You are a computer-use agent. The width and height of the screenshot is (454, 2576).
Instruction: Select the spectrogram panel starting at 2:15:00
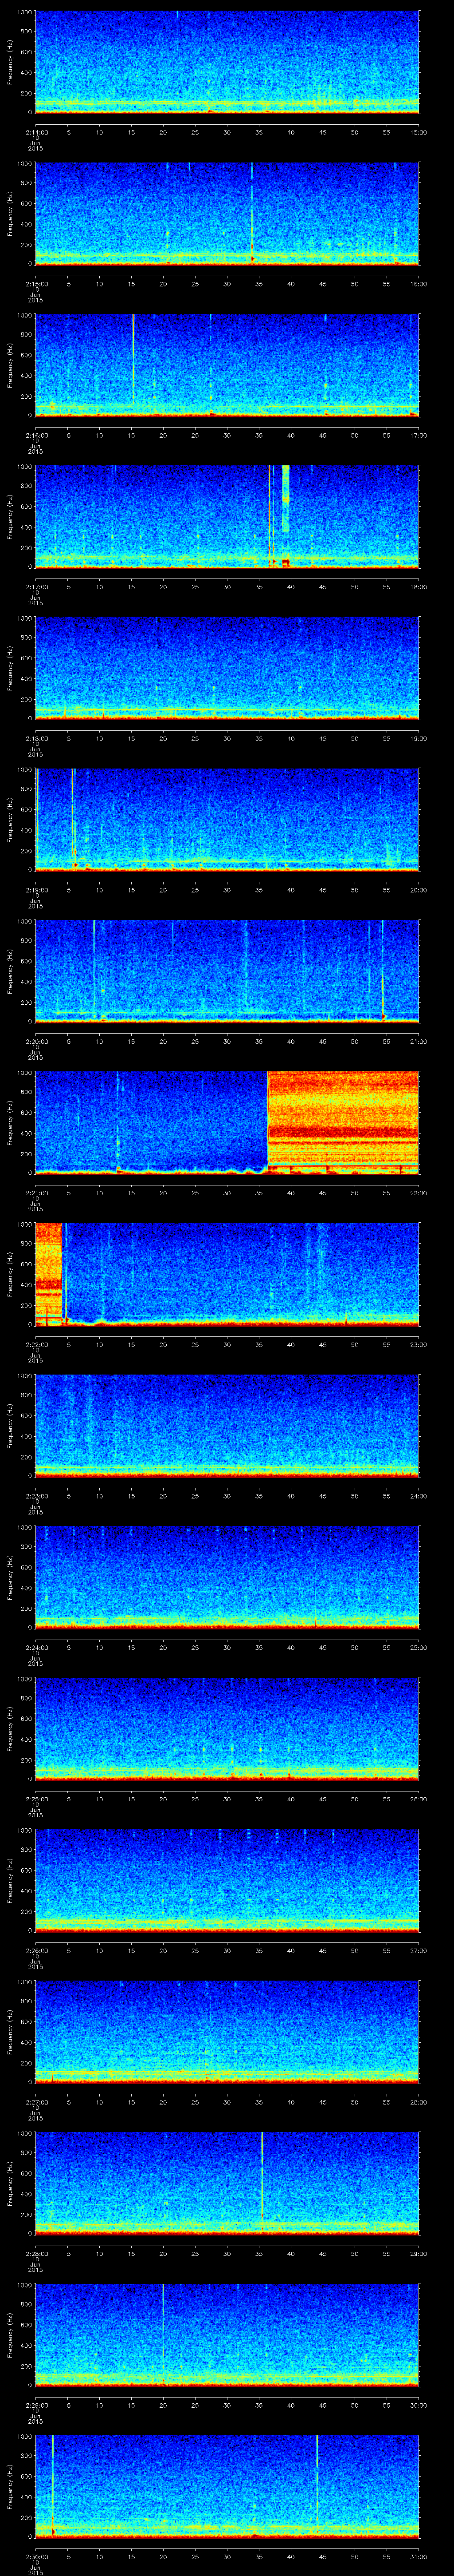227,213
